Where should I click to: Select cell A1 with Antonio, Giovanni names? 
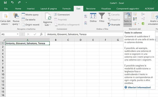(27, 43)
